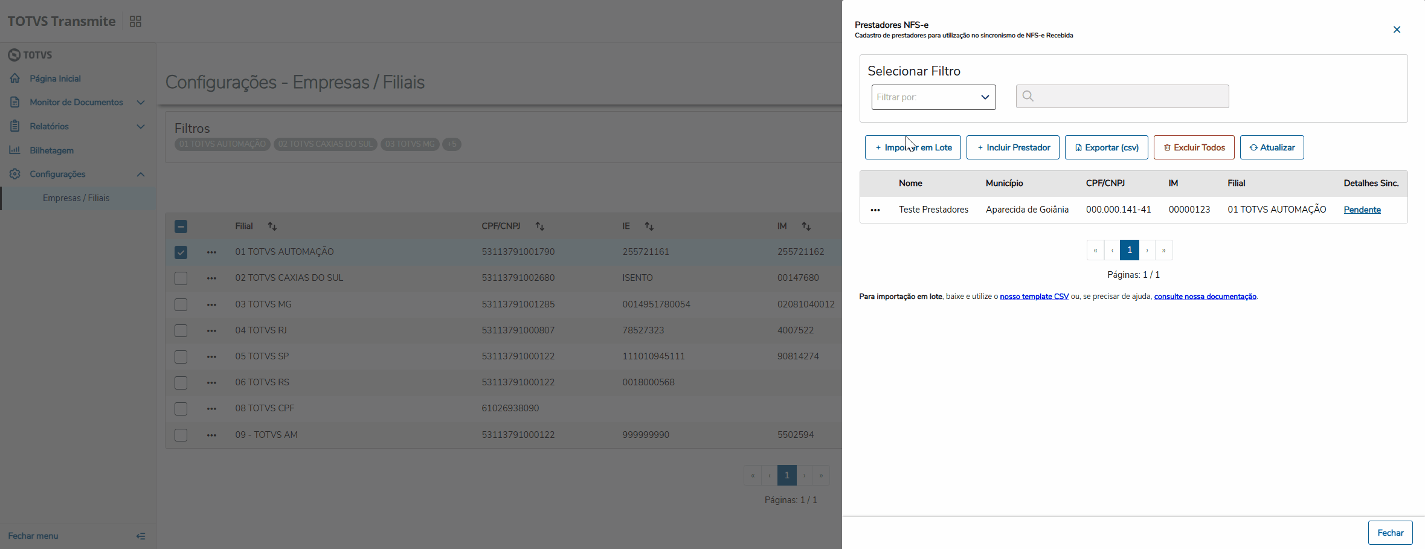The image size is (1425, 549).
Task: Expand Monitor de Documentos chevron
Action: point(141,103)
